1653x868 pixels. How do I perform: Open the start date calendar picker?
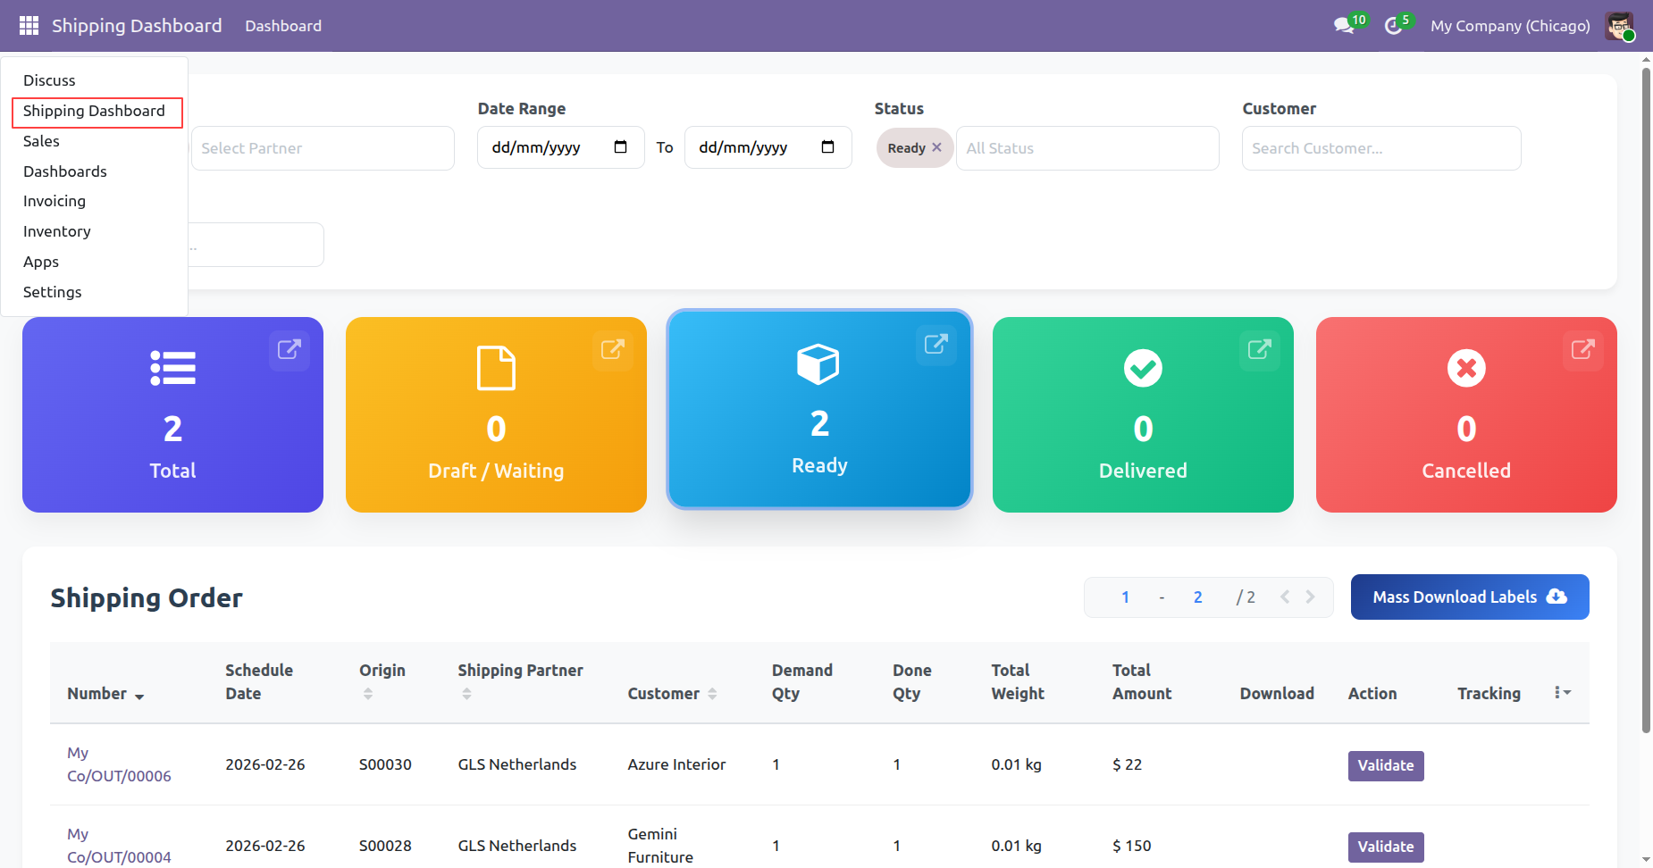click(x=620, y=147)
